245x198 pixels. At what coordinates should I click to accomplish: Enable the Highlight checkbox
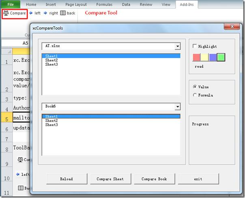pos(195,46)
